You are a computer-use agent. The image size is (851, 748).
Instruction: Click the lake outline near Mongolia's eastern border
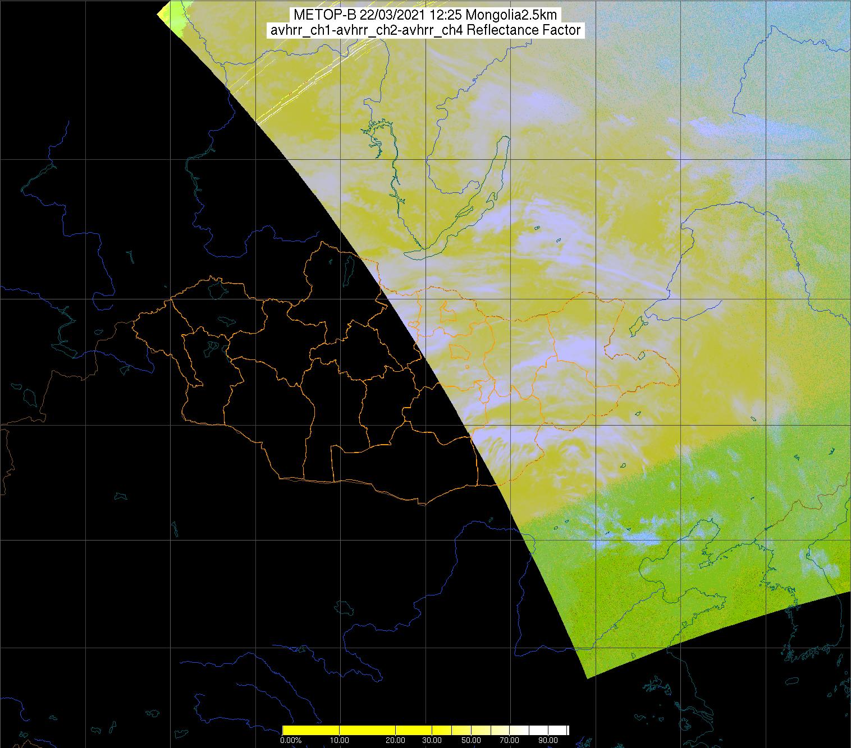click(x=638, y=324)
